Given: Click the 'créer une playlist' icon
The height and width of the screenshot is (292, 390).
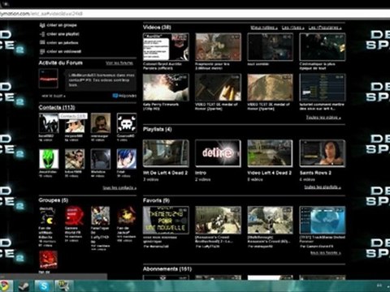Looking at the screenshot, I should 42,34.
